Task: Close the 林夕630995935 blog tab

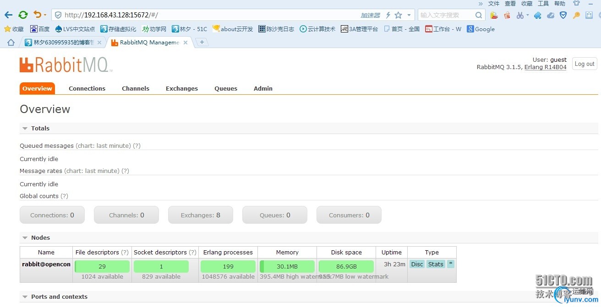Action: pos(99,43)
